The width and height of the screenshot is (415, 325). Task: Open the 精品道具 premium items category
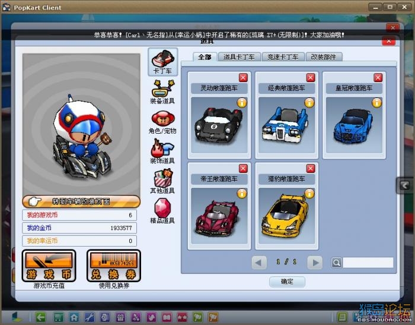tap(163, 211)
